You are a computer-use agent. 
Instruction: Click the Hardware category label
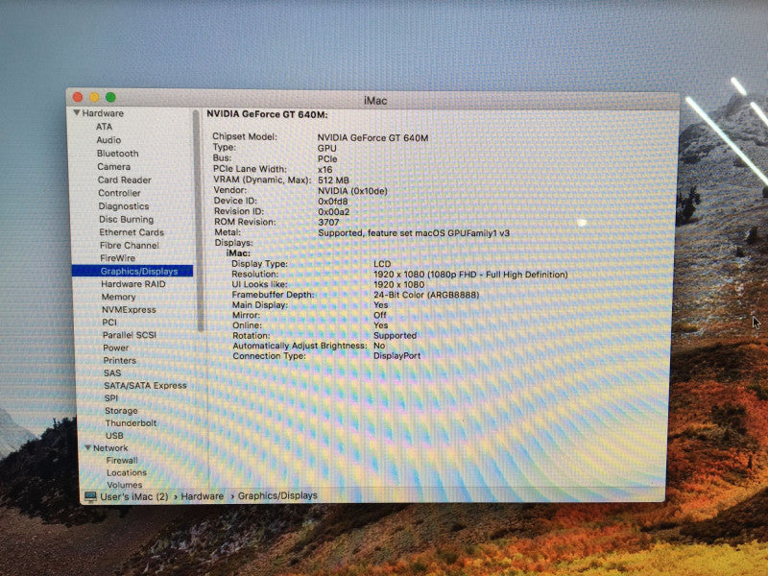click(103, 113)
